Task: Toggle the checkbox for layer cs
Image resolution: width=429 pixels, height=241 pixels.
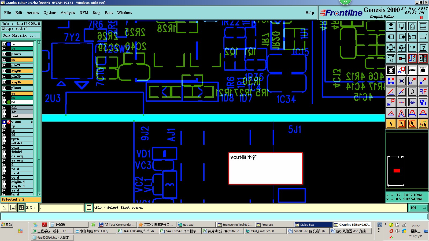Action: tap(4, 60)
